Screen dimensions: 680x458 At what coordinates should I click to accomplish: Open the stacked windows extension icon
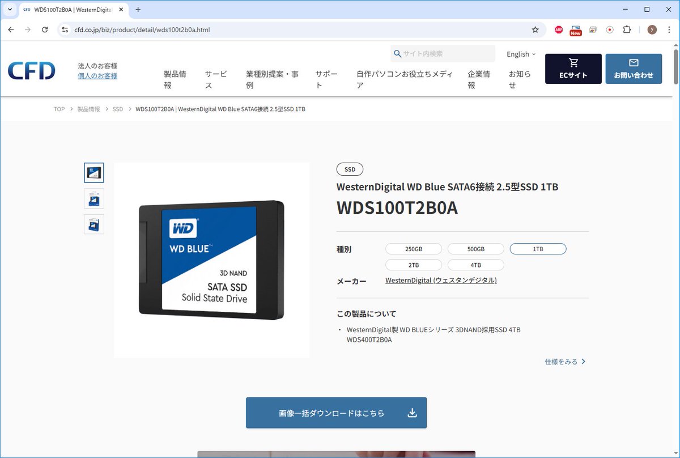(593, 29)
